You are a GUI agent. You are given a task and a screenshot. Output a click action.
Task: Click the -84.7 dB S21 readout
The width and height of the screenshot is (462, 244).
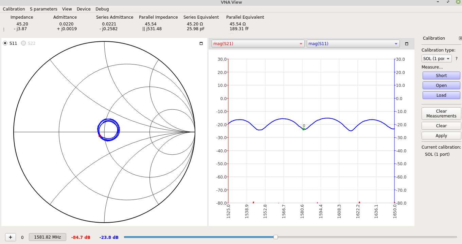[81, 237]
